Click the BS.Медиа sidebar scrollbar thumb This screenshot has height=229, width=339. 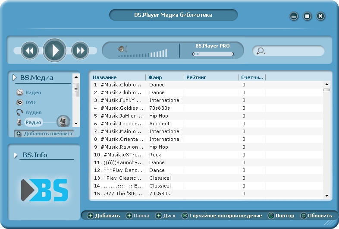(76, 90)
